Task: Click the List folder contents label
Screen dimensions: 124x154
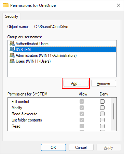Action: pyautogui.click(x=27, y=120)
